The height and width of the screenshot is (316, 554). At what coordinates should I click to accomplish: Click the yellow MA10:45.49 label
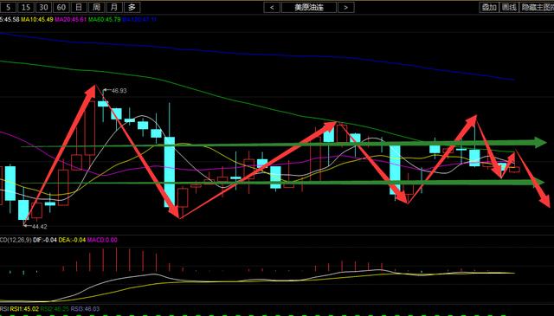37,19
